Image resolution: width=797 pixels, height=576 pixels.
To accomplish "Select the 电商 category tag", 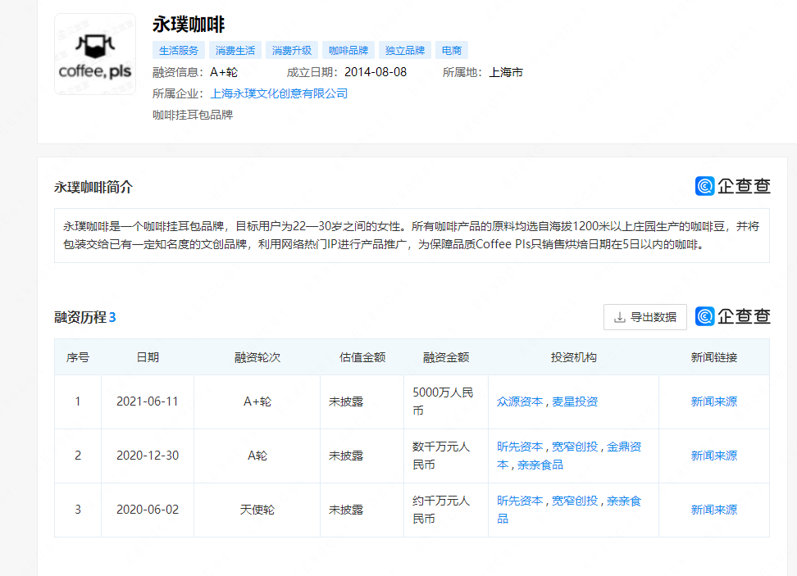I will tap(450, 50).
